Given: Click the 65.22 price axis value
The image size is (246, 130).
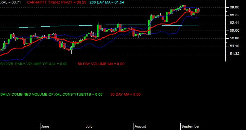Looking at the screenshot, I should point(234,15).
